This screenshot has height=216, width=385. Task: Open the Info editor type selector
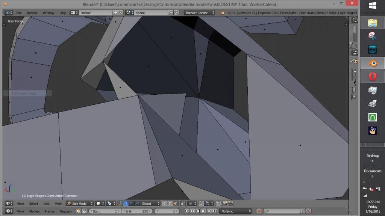point(9,13)
